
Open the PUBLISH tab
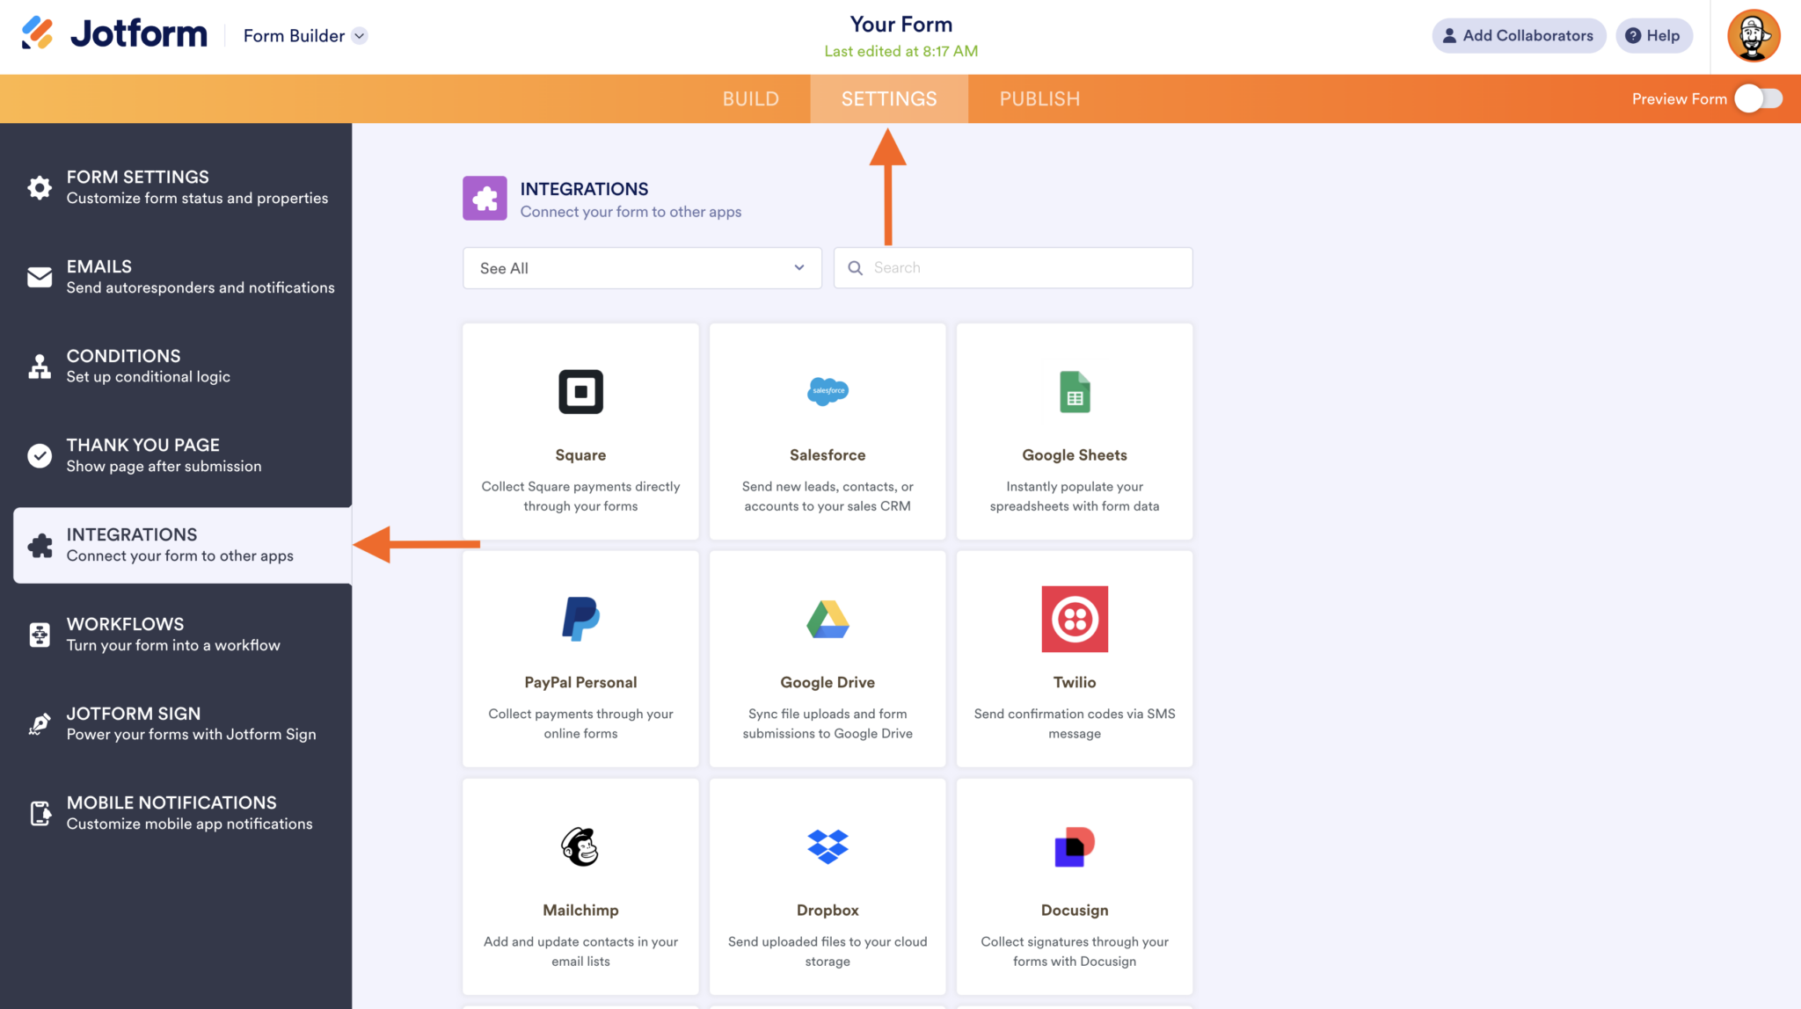[x=1039, y=98]
